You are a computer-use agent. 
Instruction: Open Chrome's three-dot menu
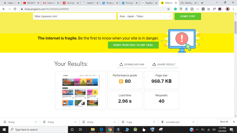tap(233, 9)
